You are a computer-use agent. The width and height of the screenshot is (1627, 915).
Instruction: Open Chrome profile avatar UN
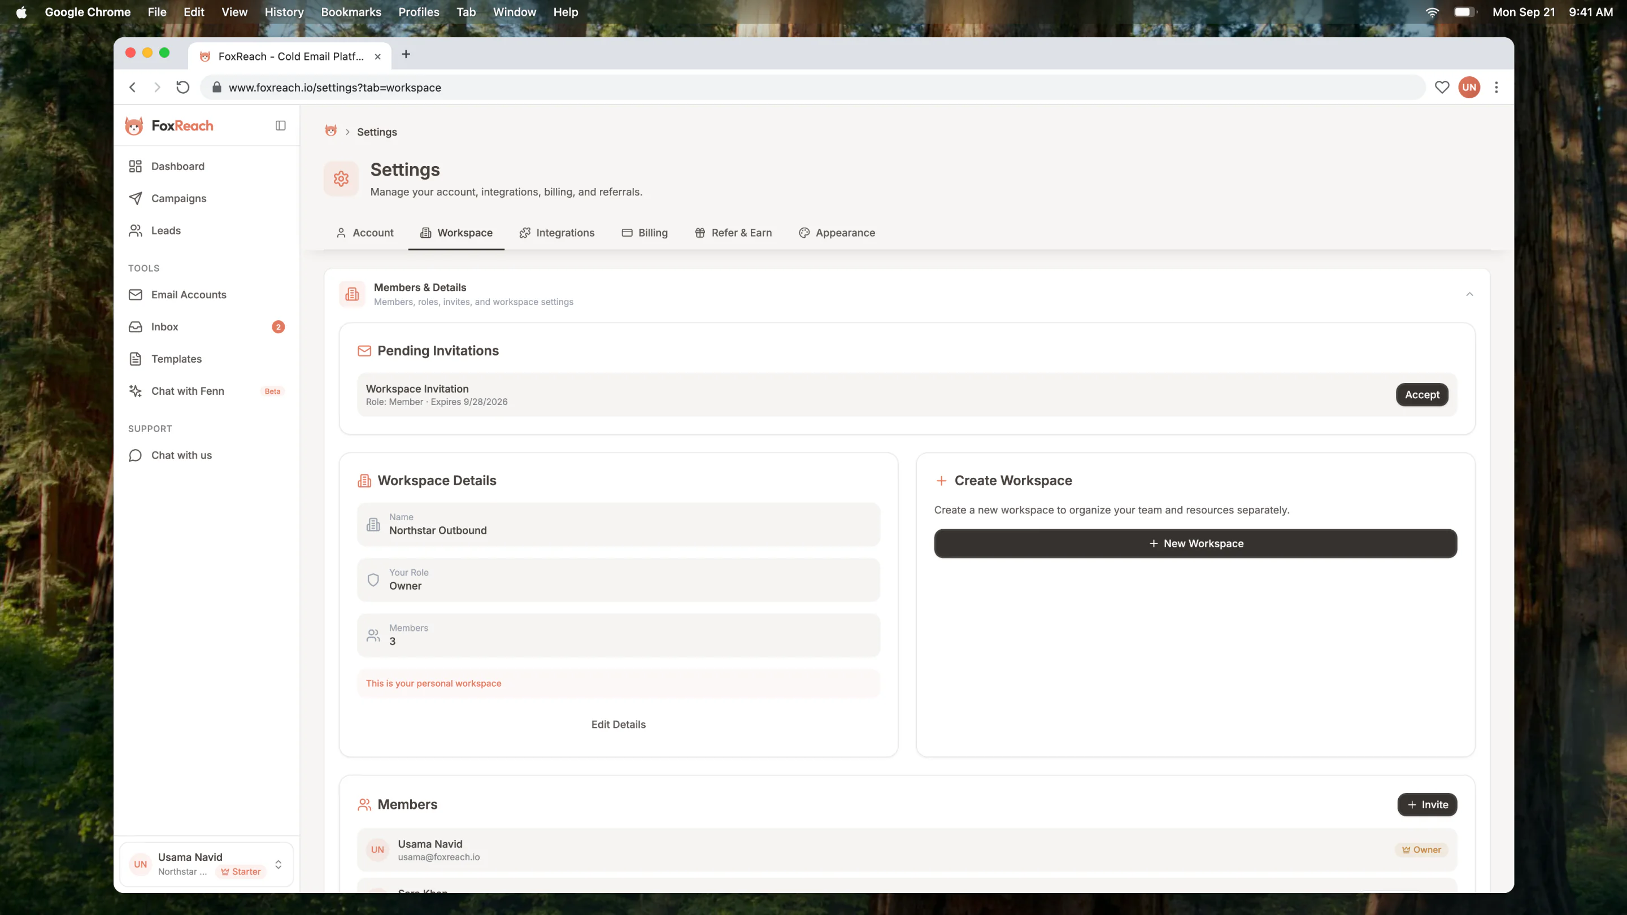(1470, 87)
